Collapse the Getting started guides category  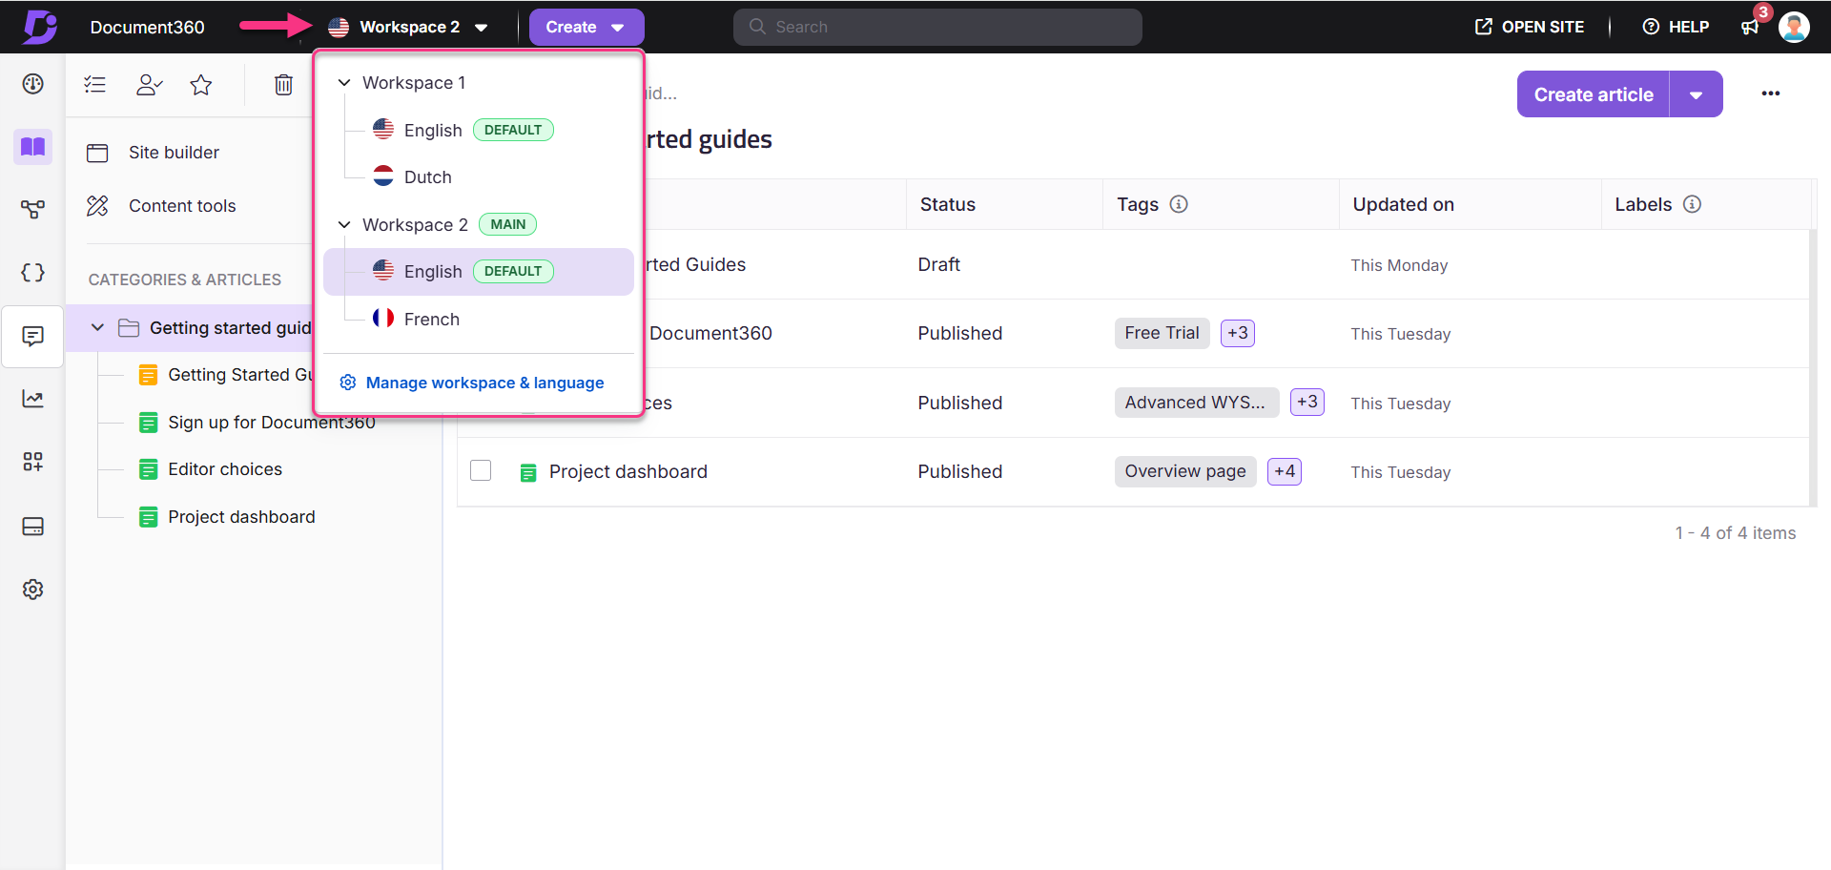coord(96,327)
